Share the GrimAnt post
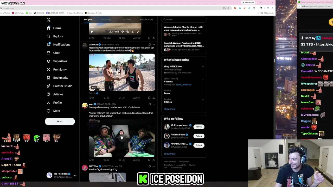This screenshot has width=333, height=187. point(154,98)
